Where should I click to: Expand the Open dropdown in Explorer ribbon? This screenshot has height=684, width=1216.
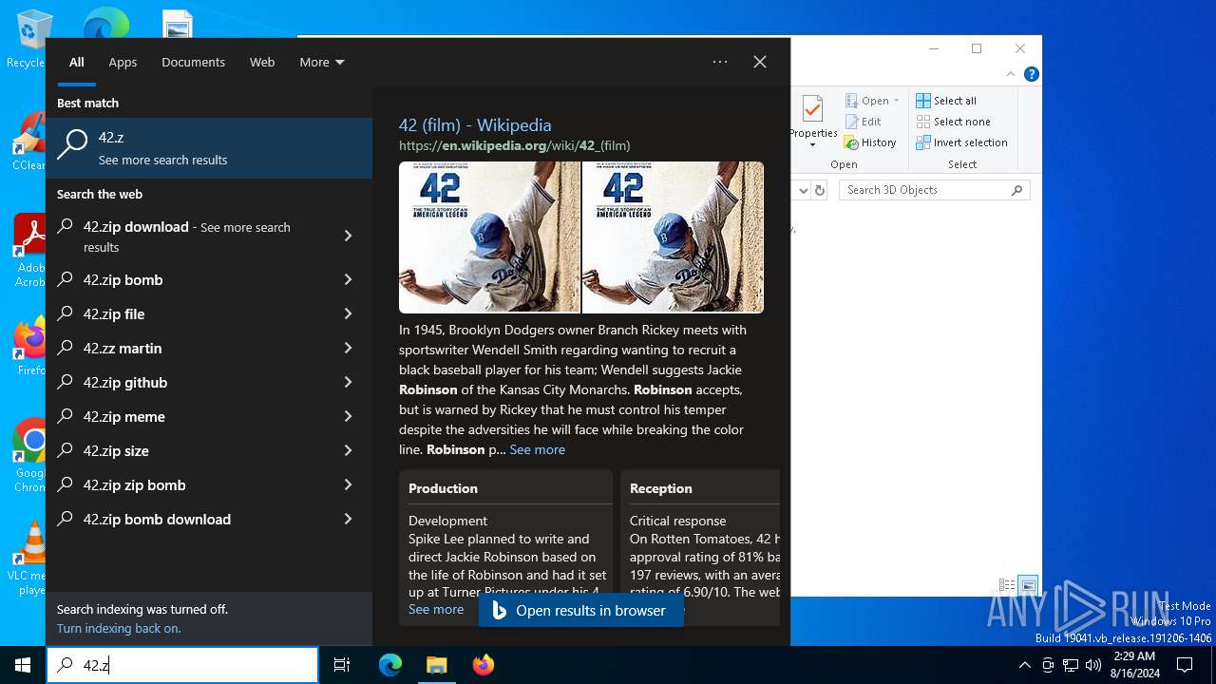pyautogui.click(x=896, y=101)
